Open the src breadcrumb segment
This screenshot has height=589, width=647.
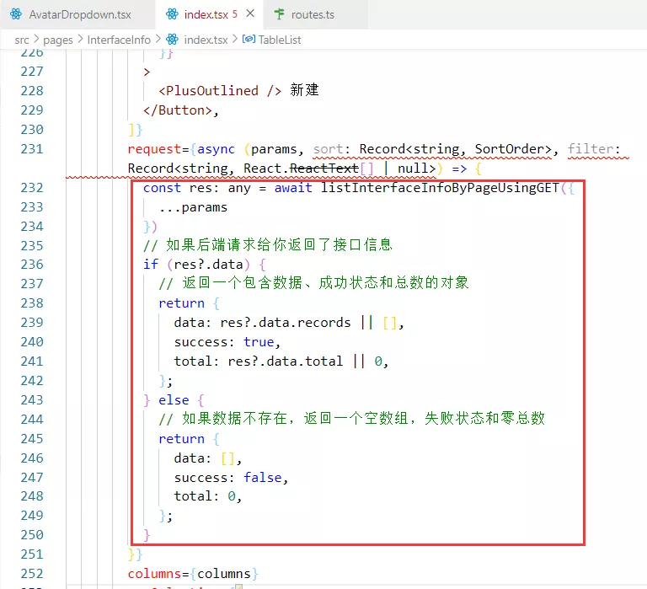point(21,40)
